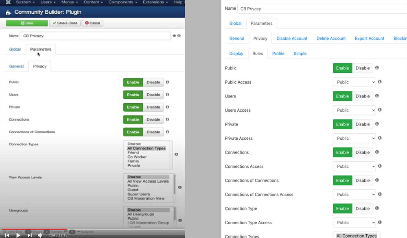Select Super Users in View Access Levels list
The height and width of the screenshot is (238, 407).
click(139, 194)
